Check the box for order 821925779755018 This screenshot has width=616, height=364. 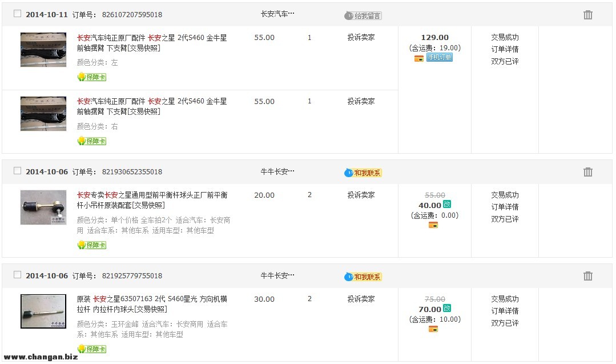(17, 275)
